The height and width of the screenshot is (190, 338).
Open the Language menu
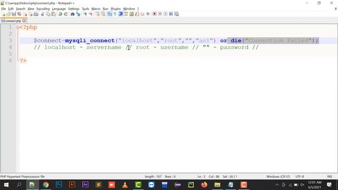[59, 9]
